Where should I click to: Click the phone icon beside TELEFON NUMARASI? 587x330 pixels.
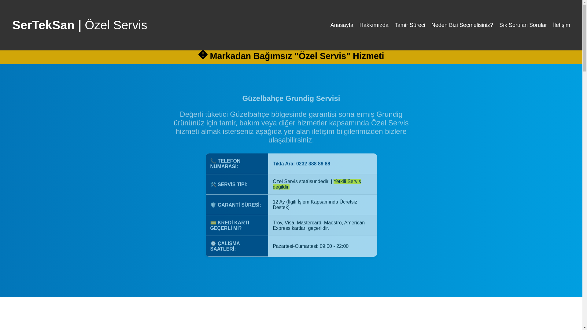click(x=213, y=161)
